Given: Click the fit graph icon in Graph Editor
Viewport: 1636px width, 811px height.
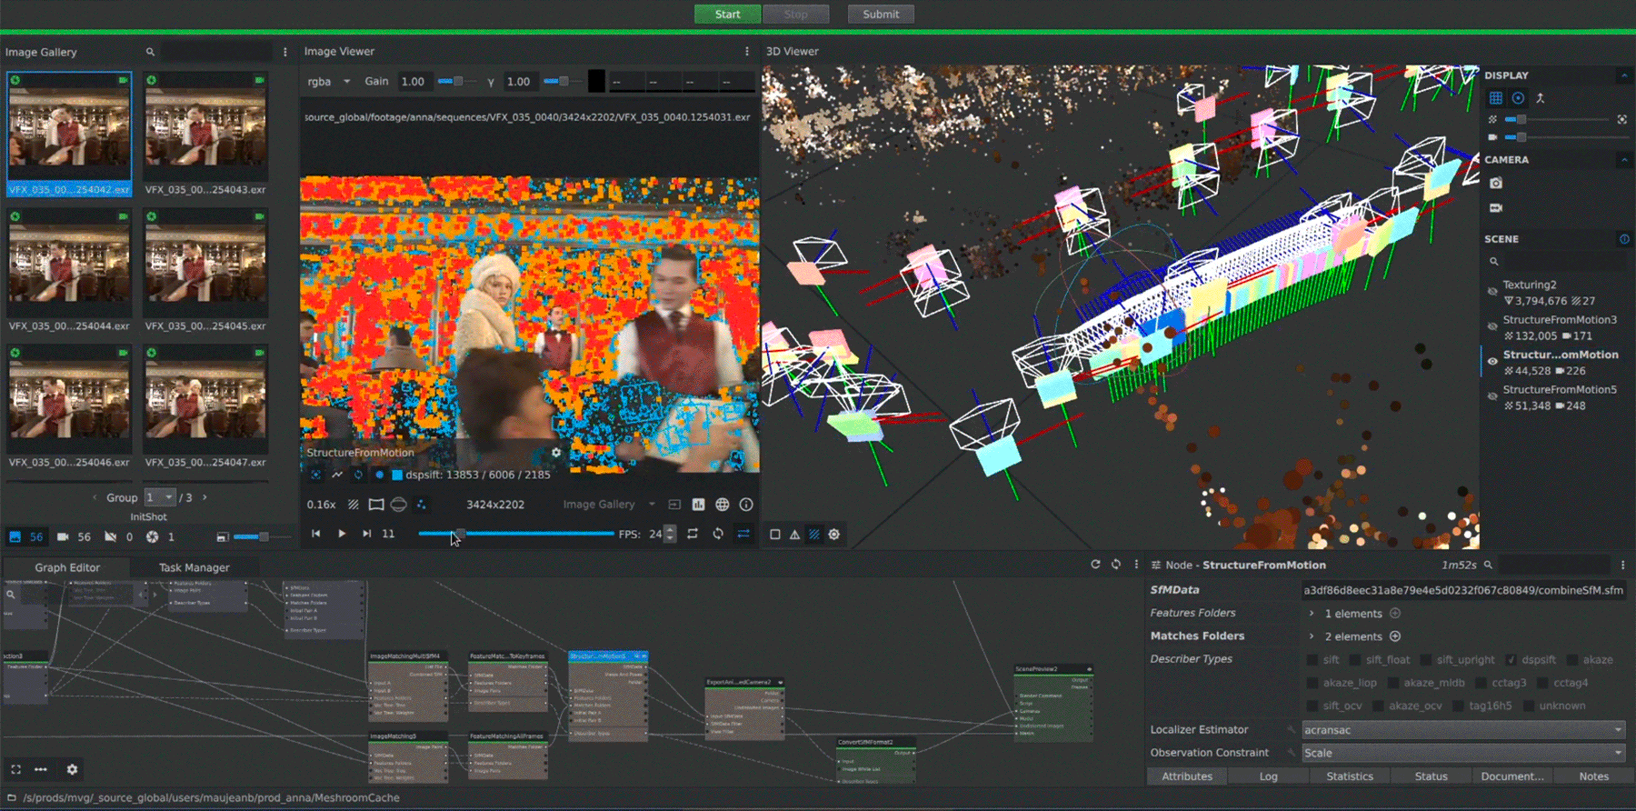Looking at the screenshot, I should pyautogui.click(x=15, y=769).
